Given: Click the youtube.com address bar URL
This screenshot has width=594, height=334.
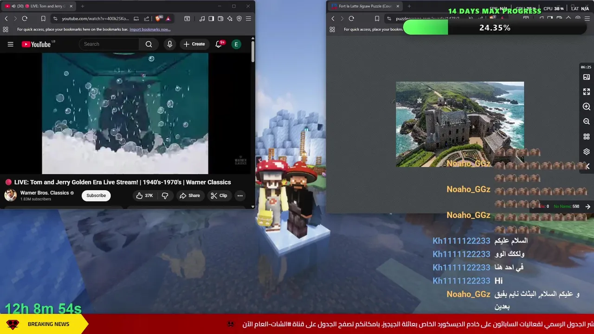Looking at the screenshot, I should (95, 19).
